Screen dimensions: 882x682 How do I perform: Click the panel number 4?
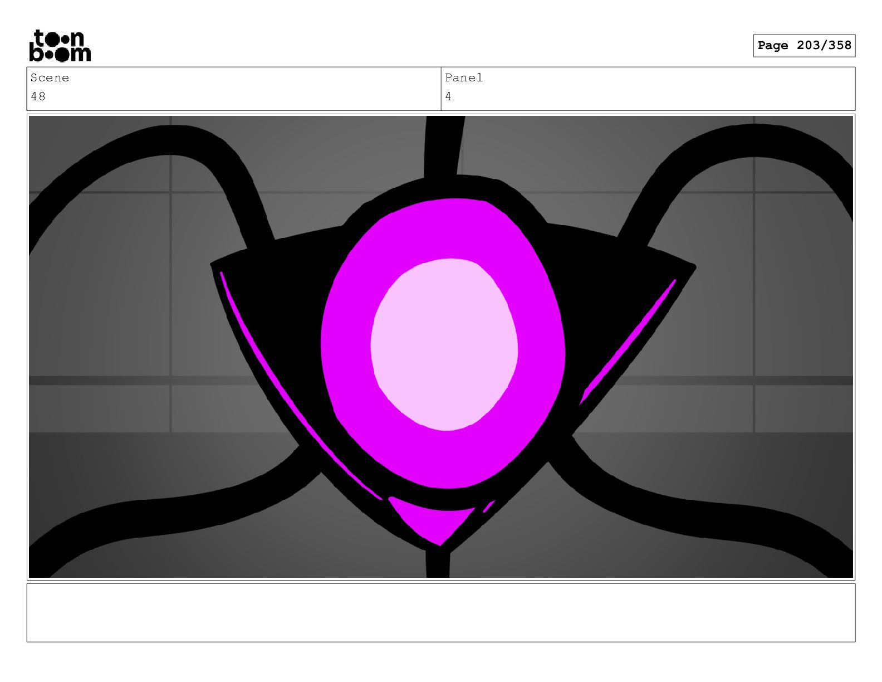[448, 96]
